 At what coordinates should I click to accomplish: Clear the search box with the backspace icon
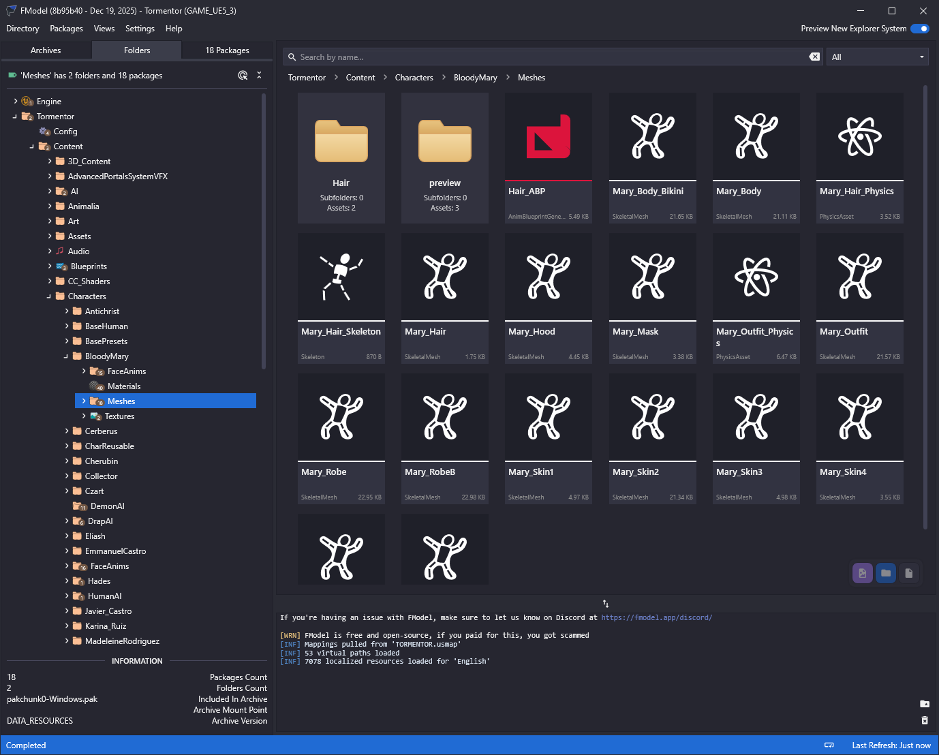[x=814, y=57]
